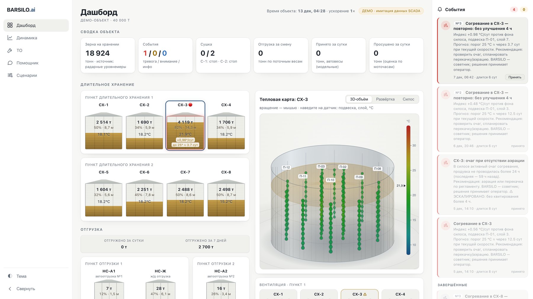533x299 pixels.
Task: Click the yellow warning counter badge 0
Action: (x=524, y=10)
